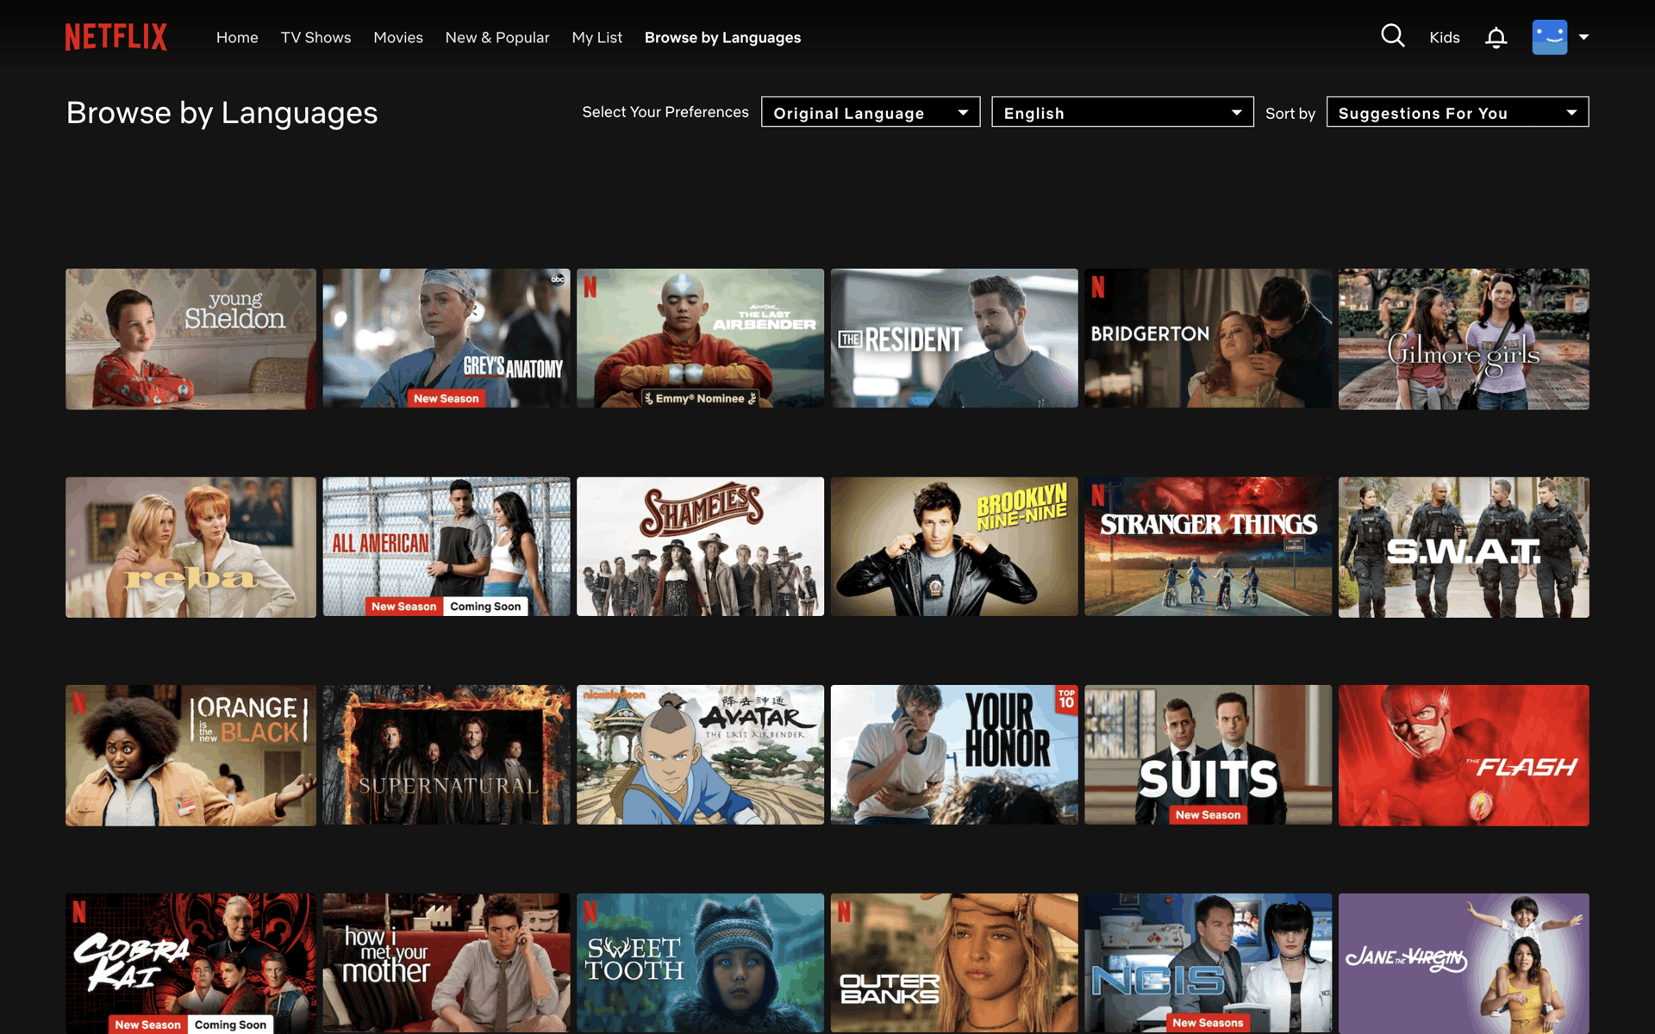Viewport: 1655px width, 1034px height.
Task: Open Outer Banks title card
Action: click(954, 963)
